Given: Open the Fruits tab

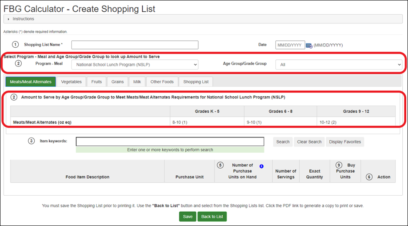Looking at the screenshot, I should [96, 82].
